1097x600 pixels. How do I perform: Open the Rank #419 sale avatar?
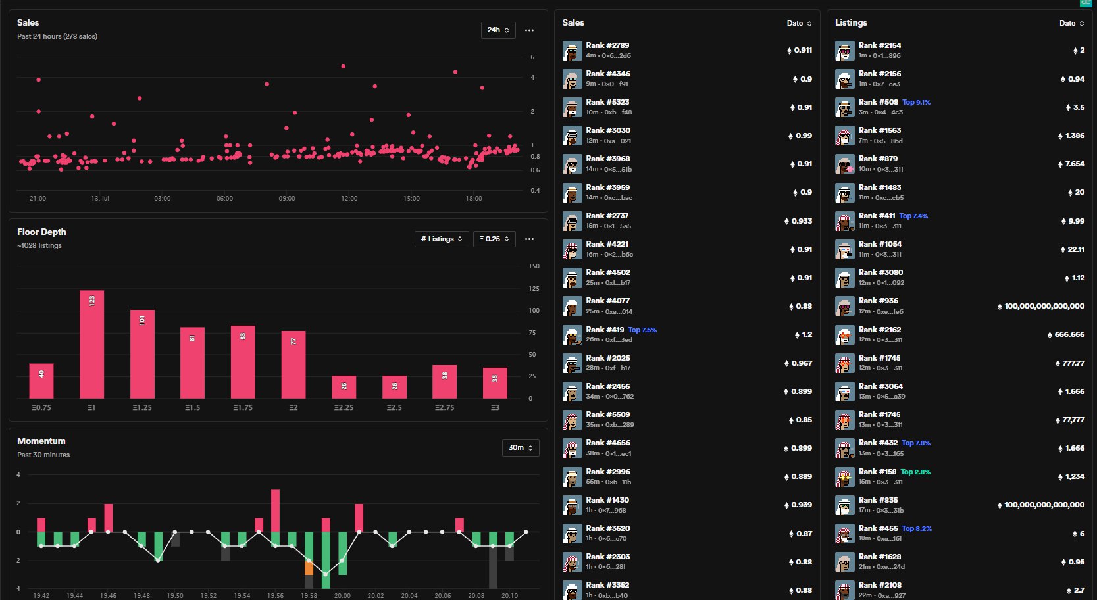pyautogui.click(x=573, y=335)
